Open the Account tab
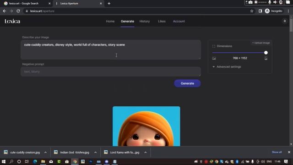Screen dimensions: 293x165 179,22
